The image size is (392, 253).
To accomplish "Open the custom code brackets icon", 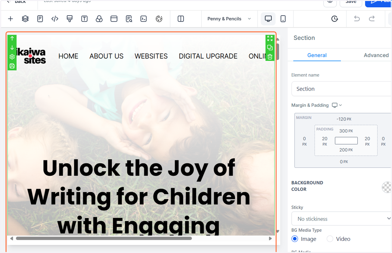I will pyautogui.click(x=55, y=19).
